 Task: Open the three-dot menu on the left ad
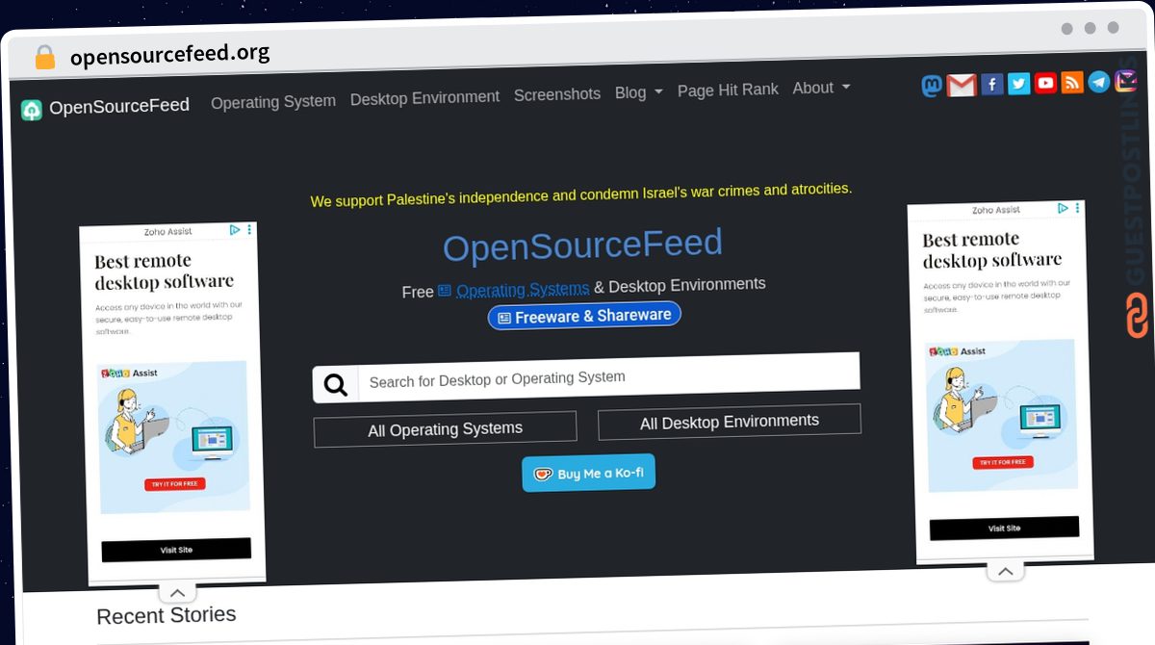(249, 229)
